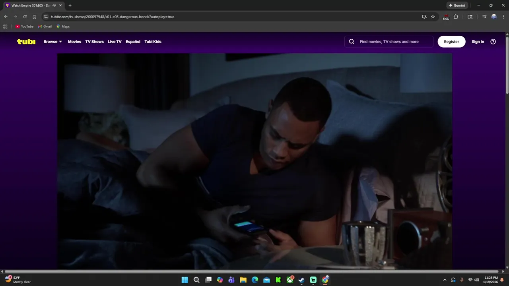The image size is (509, 286).
Task: Open the TV Shows section
Action: click(94, 42)
